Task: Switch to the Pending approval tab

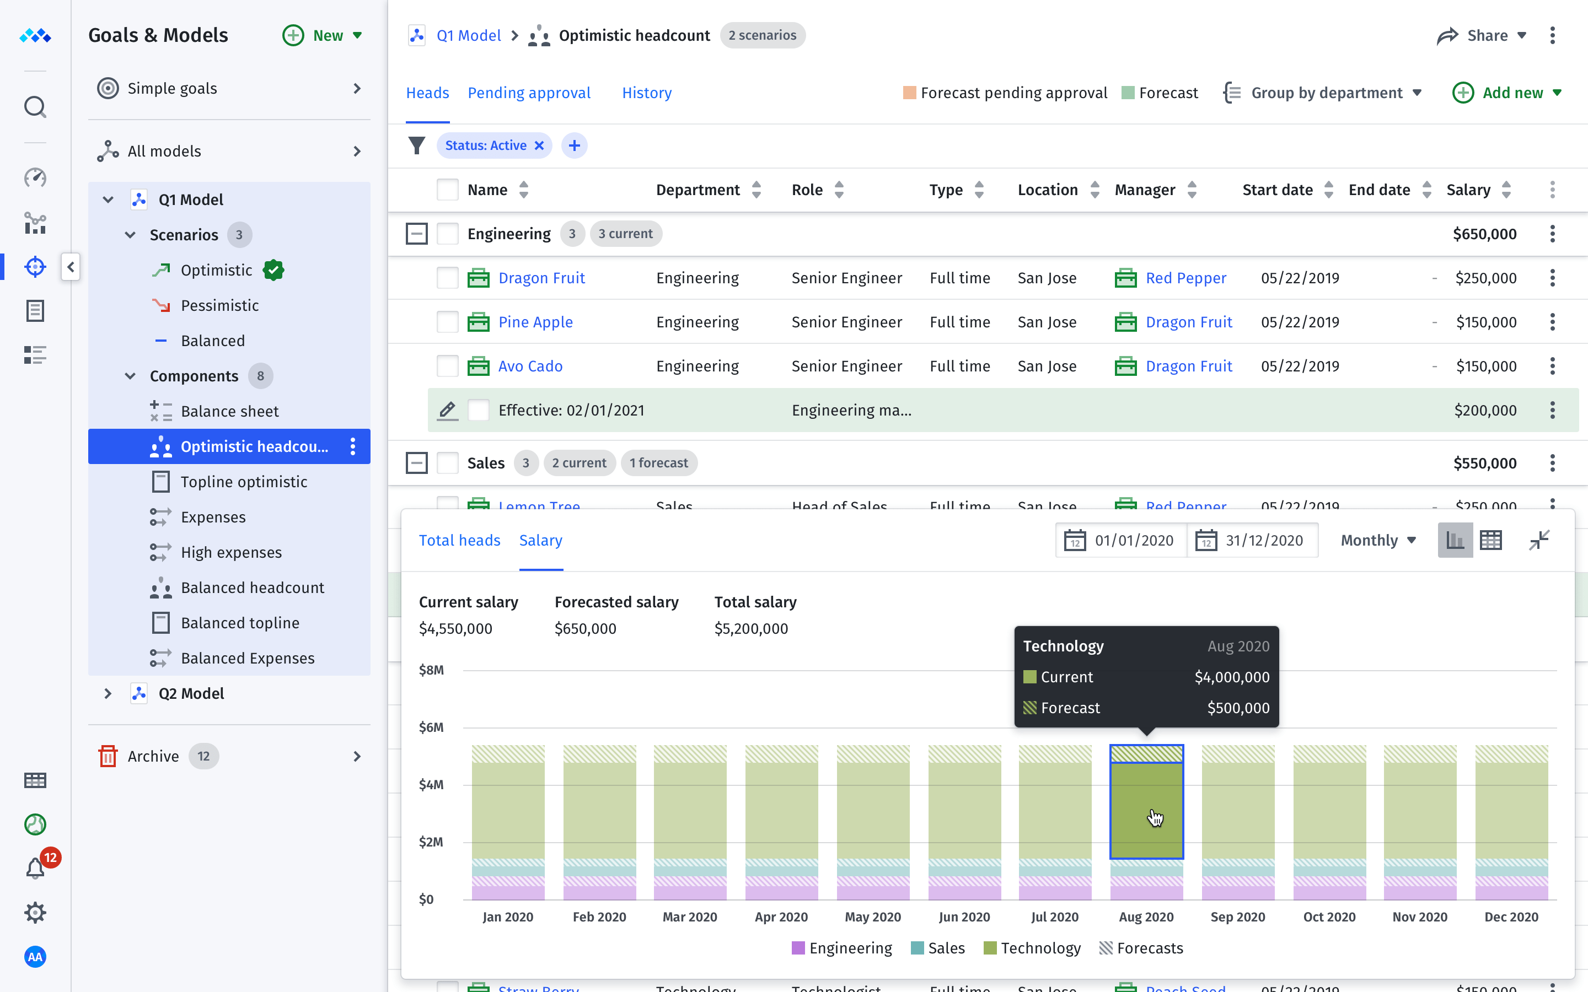Action: 529,93
